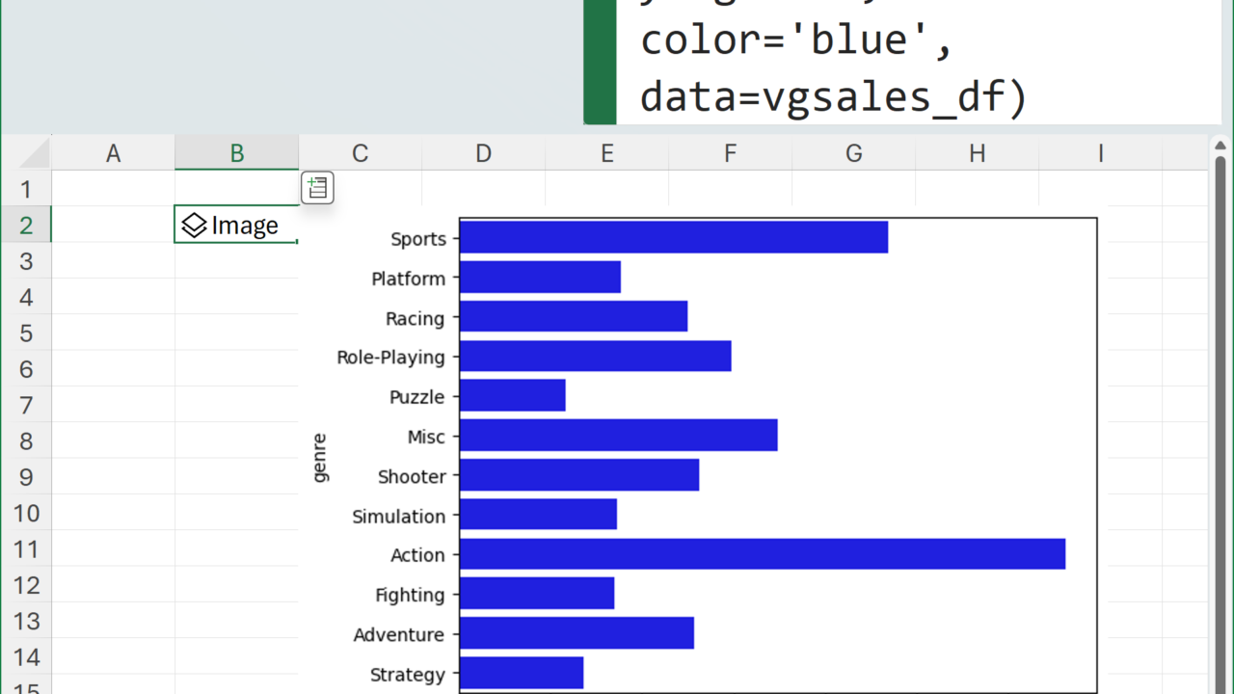The image size is (1234, 694).
Task: Select row 8 header
Action: 26,440
